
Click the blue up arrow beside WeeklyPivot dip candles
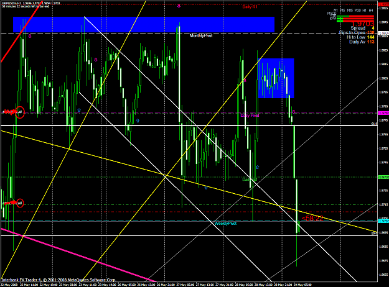coord(257,167)
